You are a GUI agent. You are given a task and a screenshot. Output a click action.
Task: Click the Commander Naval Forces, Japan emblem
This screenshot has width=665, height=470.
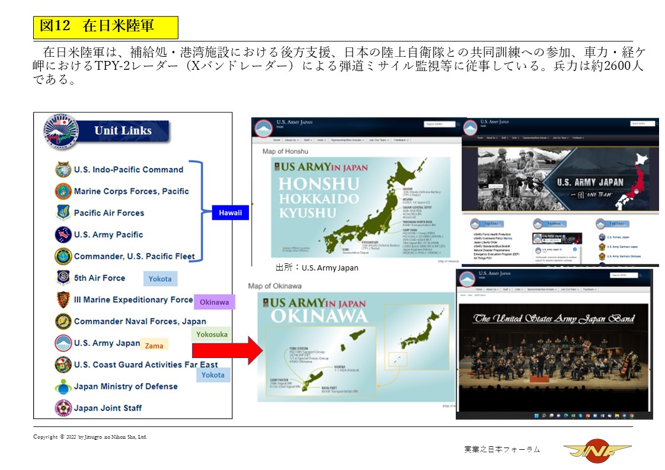click(63, 321)
